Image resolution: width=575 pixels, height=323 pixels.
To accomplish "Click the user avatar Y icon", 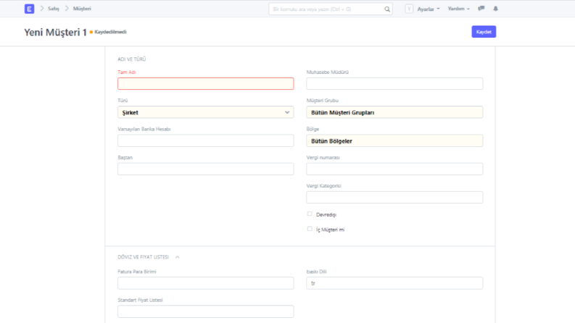I will pos(409,9).
